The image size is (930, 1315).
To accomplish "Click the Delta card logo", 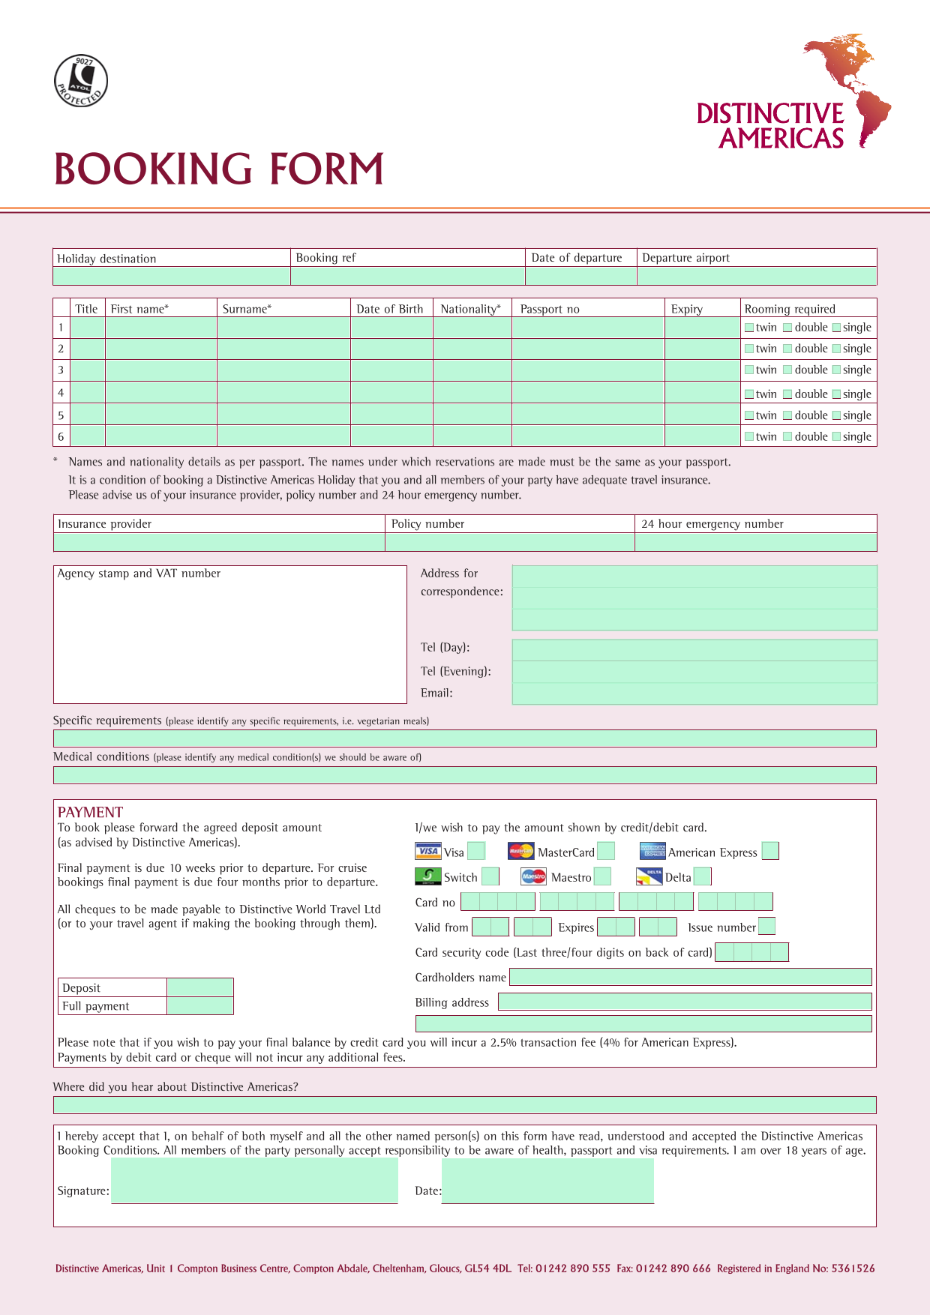I will [649, 876].
